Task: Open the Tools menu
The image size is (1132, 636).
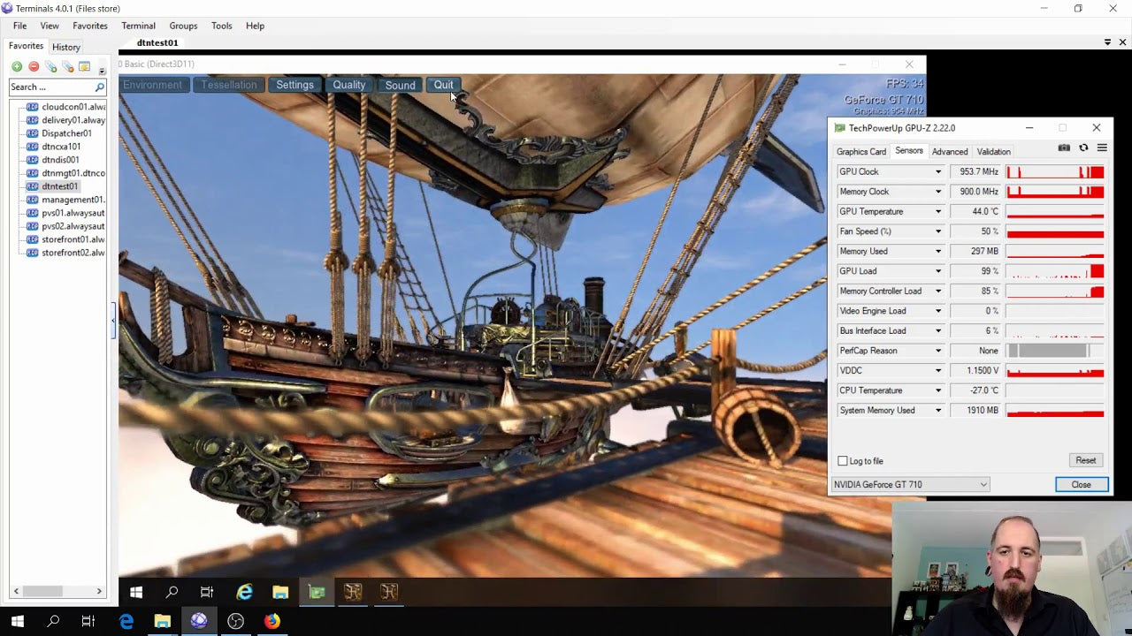Action: tap(221, 26)
